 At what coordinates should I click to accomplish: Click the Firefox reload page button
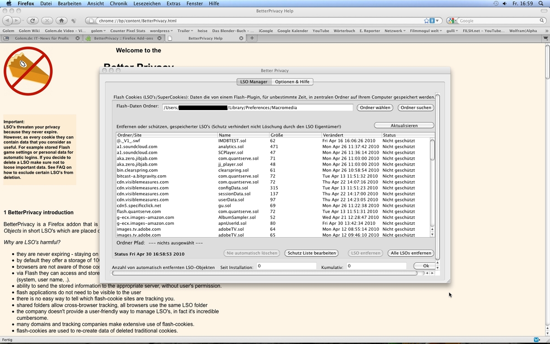[32, 21]
